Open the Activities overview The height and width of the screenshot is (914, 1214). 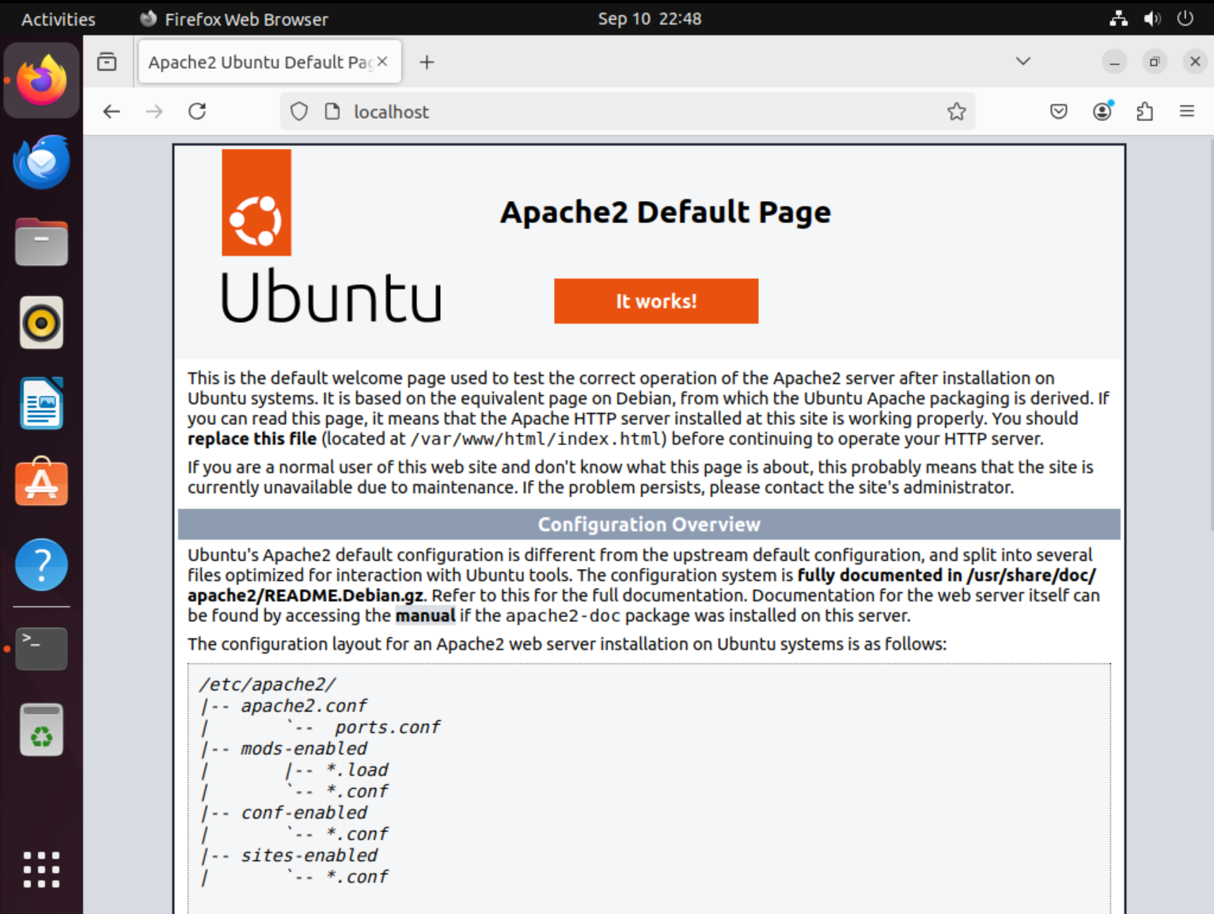tap(58, 19)
